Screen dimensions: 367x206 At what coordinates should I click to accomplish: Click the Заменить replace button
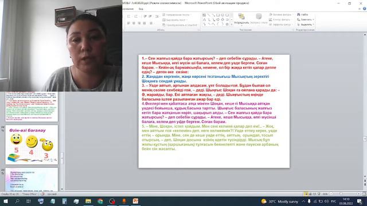point(306,19)
